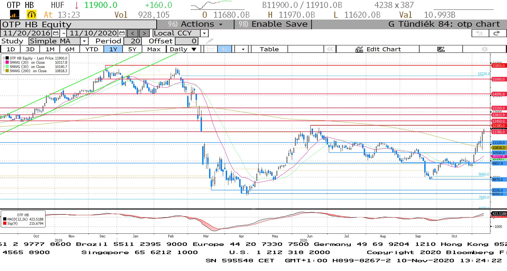Viewport: 507px width, 271px height.
Task: Click the red Sig(9) legend swatch
Action: 5,223
